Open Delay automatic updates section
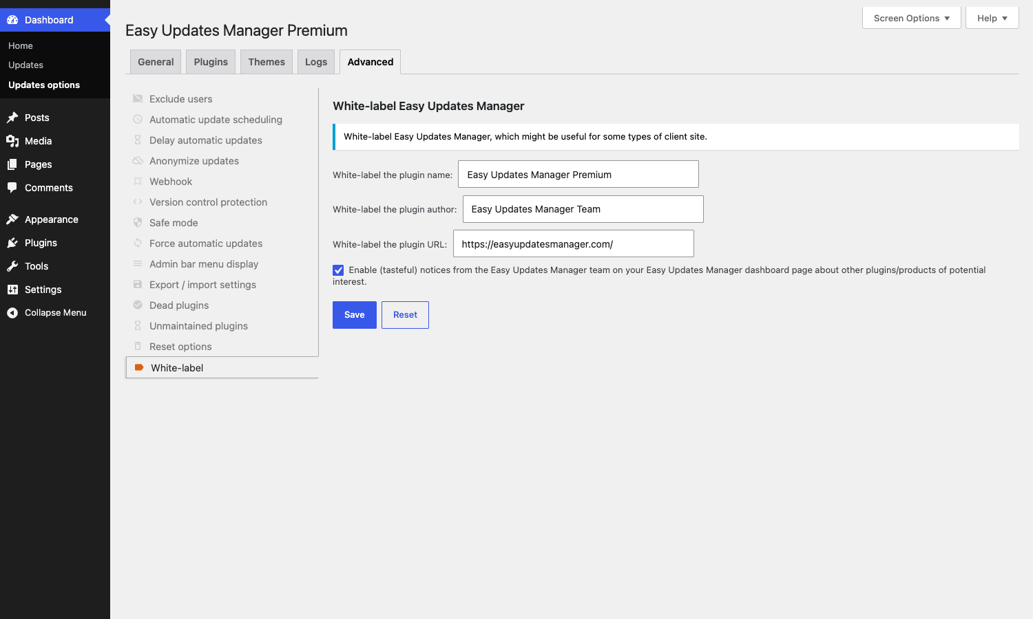 (x=206, y=140)
